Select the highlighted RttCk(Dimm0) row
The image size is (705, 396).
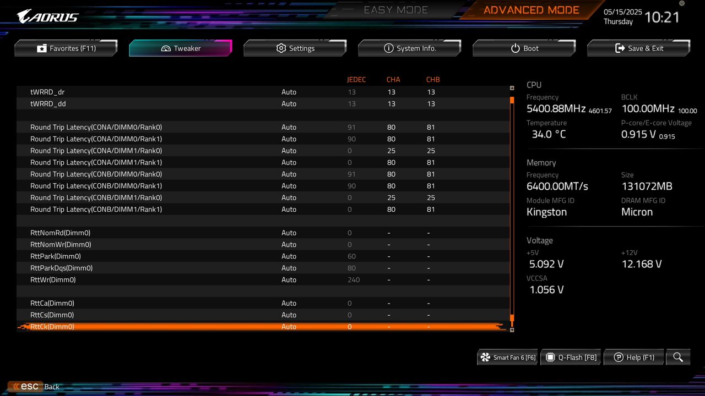263,327
